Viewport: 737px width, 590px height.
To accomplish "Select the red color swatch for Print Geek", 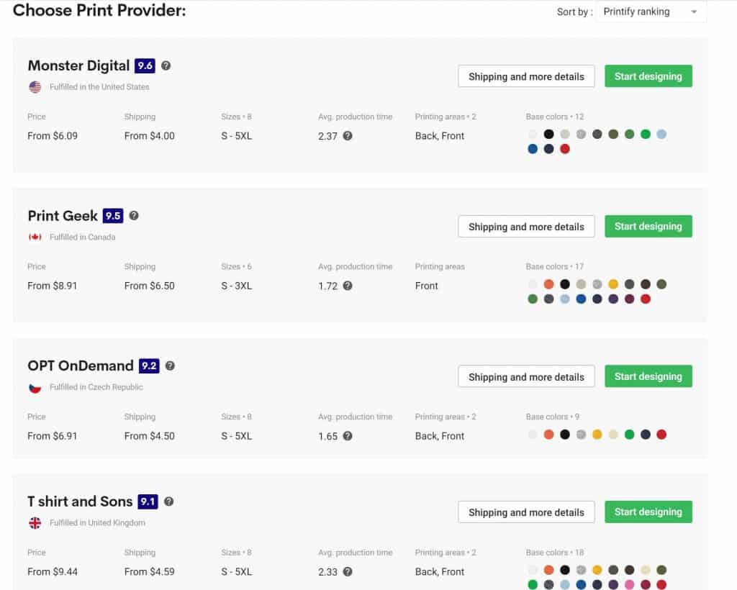I will (x=646, y=299).
